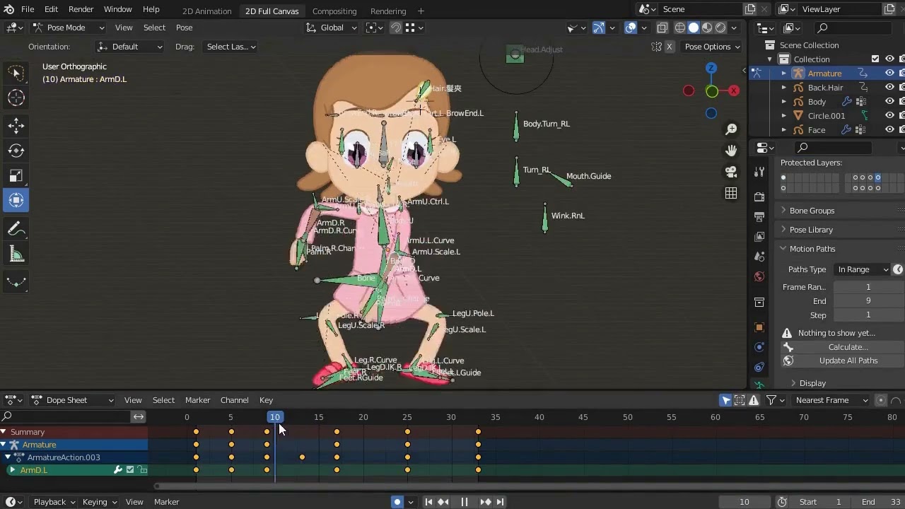
Task: Select Material Preview viewport shading
Action: [x=707, y=28]
